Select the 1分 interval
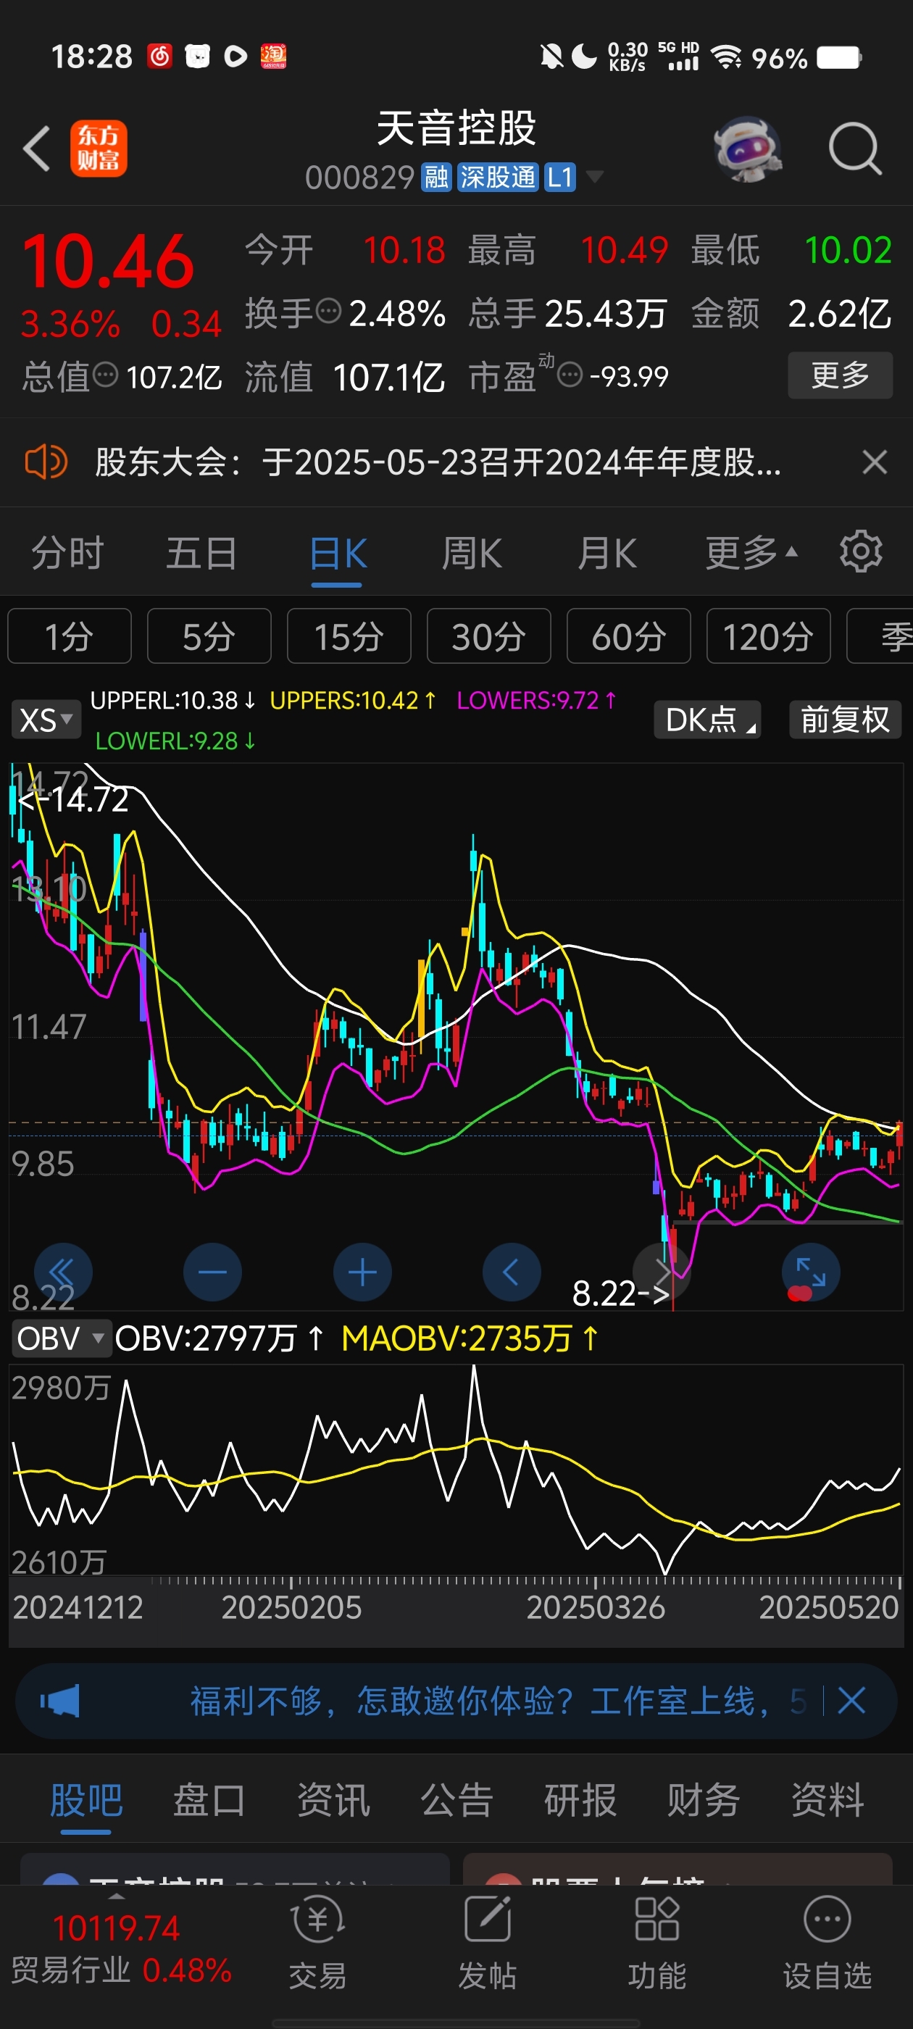The height and width of the screenshot is (2029, 913). (70, 636)
